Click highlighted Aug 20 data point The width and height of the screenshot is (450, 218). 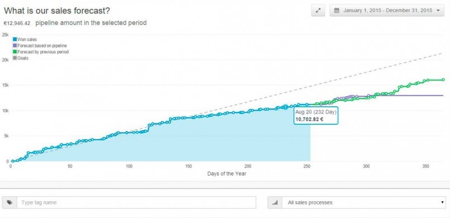click(285, 107)
